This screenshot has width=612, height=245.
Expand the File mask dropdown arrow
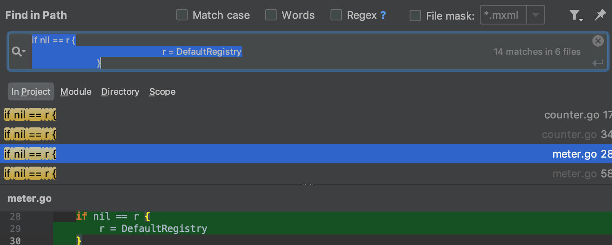(x=536, y=16)
